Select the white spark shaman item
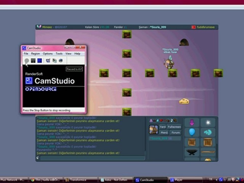The width and height of the screenshot is (244, 183). pyautogui.click(x=208, y=123)
